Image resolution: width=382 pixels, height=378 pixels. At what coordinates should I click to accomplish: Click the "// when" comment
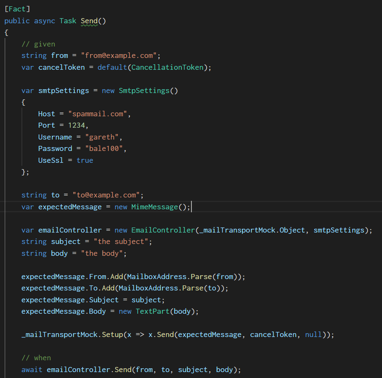[x=36, y=358]
